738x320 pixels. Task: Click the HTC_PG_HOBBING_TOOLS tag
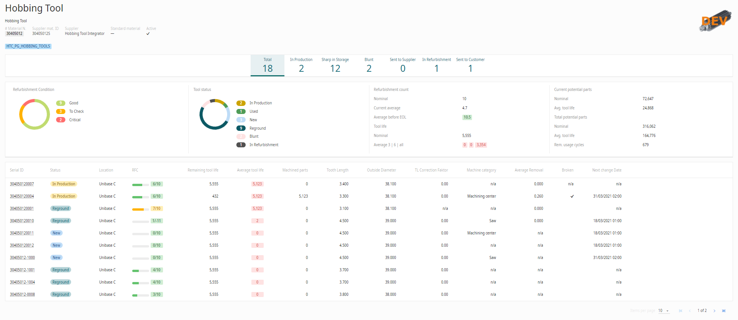pyautogui.click(x=28, y=46)
